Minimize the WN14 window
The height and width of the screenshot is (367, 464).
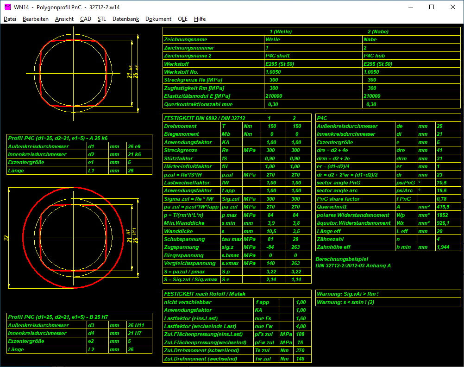click(x=410, y=7)
